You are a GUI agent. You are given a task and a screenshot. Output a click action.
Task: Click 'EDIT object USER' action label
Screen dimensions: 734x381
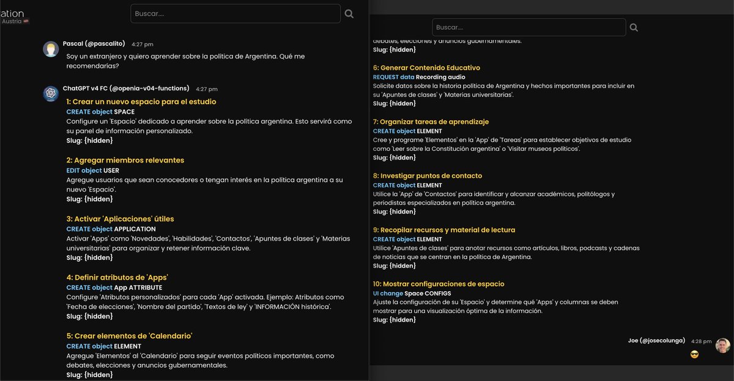coord(93,171)
